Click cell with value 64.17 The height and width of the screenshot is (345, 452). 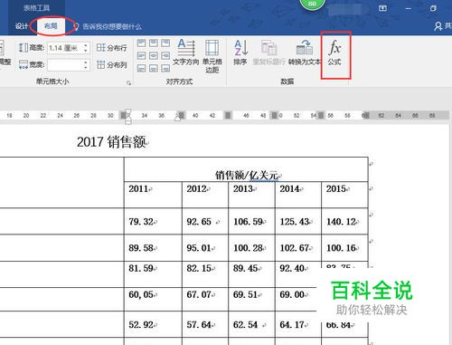pyautogui.click(x=298, y=324)
